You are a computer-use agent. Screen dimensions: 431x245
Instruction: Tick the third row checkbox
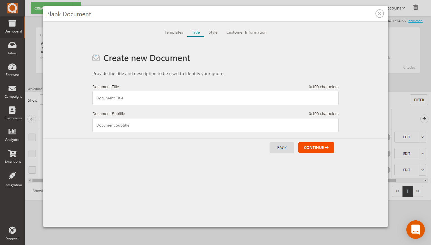tap(32, 170)
